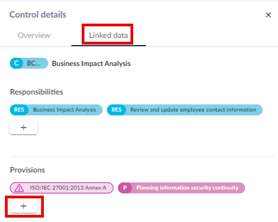Click the Provisions section heading
The height and width of the screenshot is (222, 278).
point(27,170)
